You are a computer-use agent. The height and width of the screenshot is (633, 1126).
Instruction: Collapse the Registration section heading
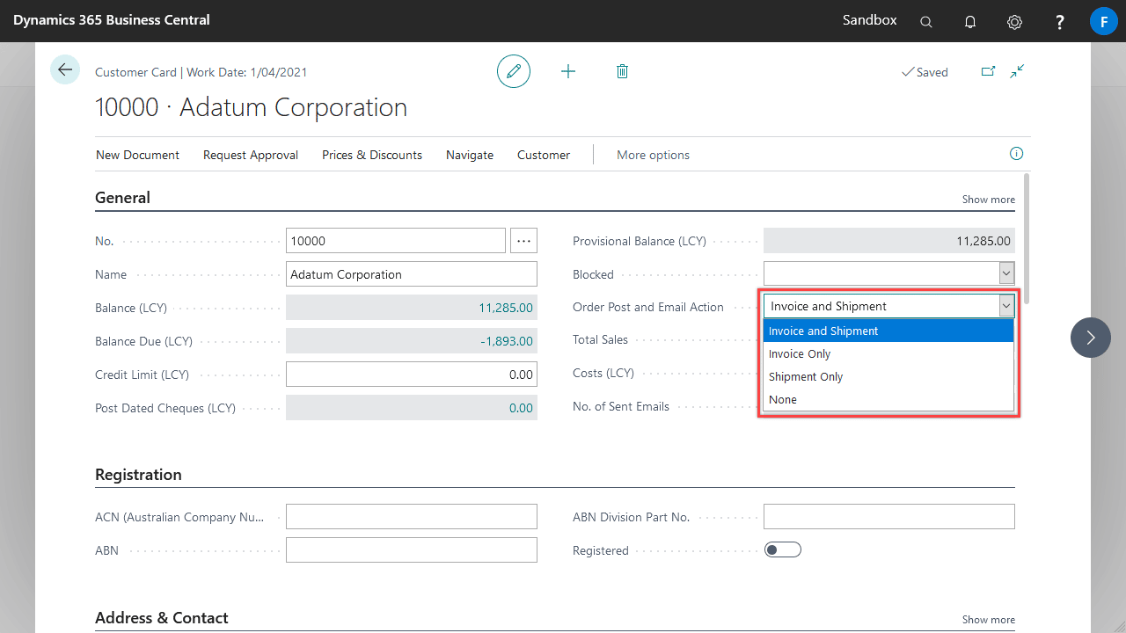(138, 475)
